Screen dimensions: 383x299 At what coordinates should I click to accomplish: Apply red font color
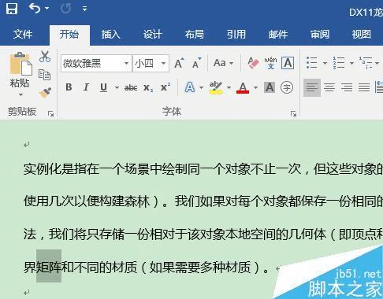(x=243, y=87)
